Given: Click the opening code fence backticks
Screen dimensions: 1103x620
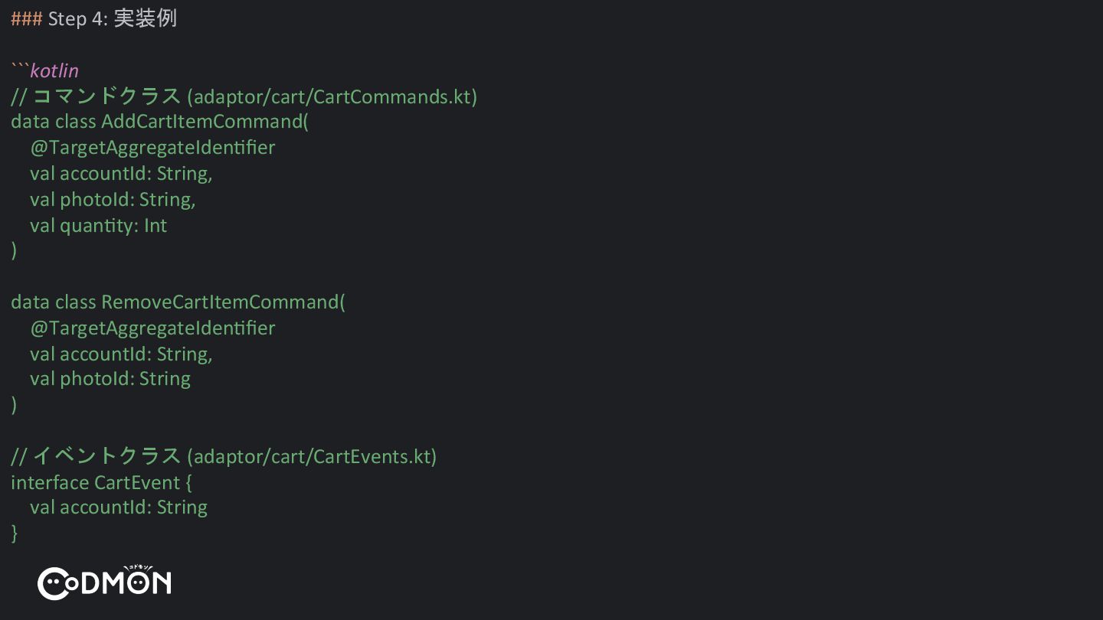Looking at the screenshot, I should 20,69.
